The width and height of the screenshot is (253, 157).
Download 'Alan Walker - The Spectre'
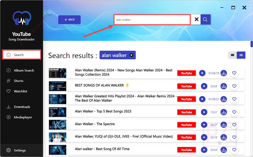click(224, 125)
